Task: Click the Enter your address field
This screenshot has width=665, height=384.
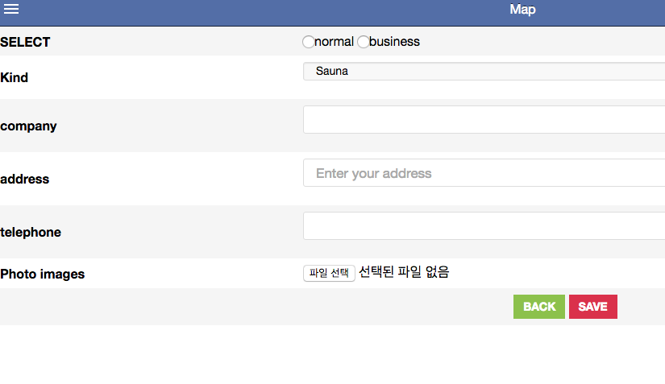Action: pyautogui.click(x=484, y=173)
